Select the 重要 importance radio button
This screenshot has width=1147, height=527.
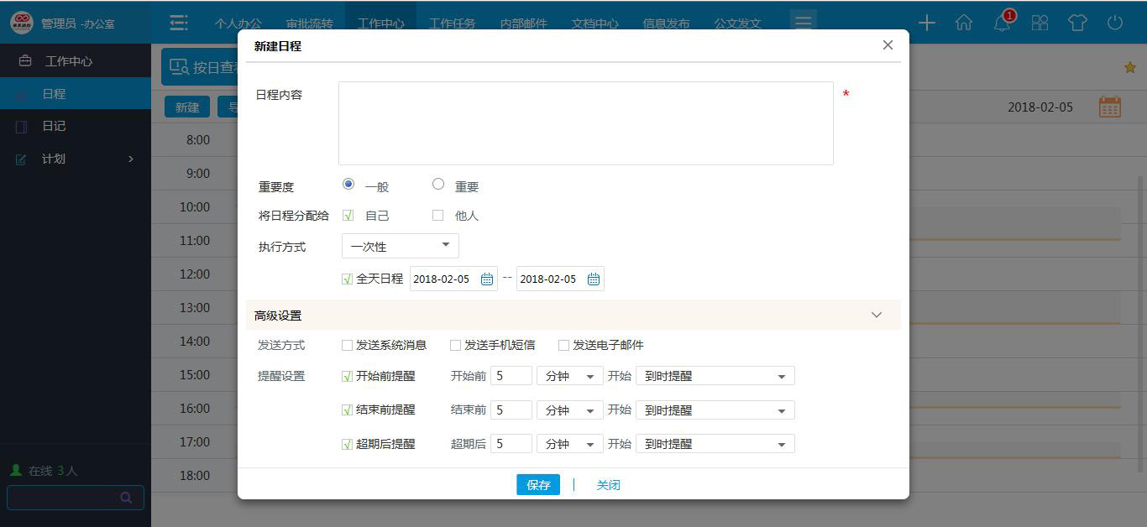(437, 183)
